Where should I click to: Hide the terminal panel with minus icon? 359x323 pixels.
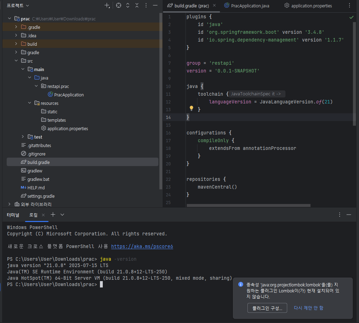(349, 215)
